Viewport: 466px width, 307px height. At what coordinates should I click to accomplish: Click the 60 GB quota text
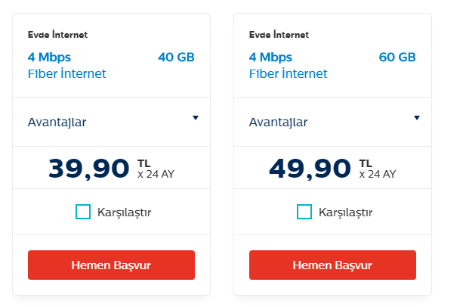[x=397, y=57]
